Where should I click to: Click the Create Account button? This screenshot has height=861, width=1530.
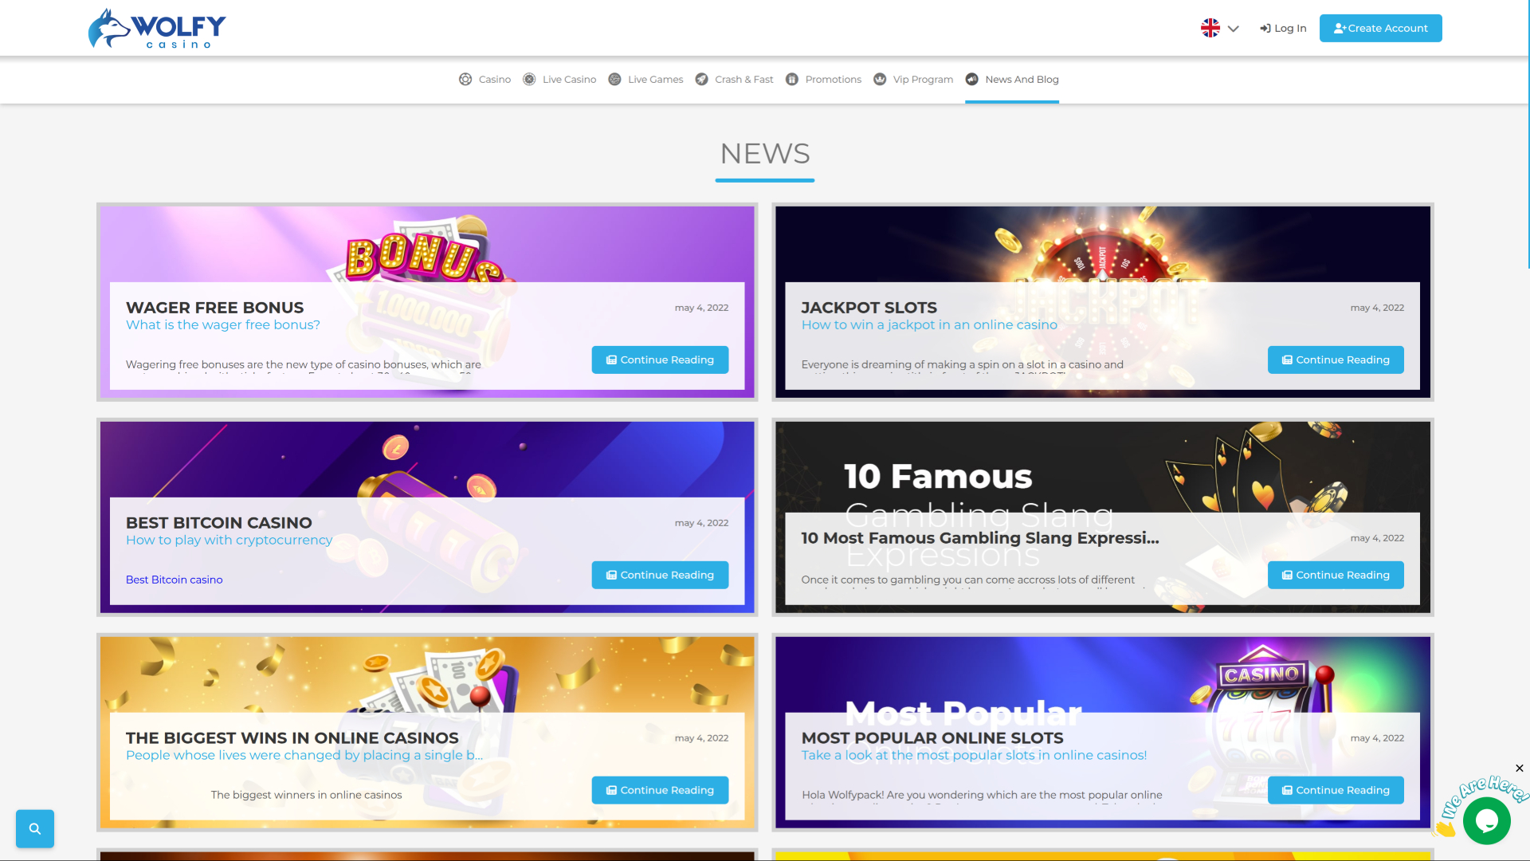[x=1380, y=28]
